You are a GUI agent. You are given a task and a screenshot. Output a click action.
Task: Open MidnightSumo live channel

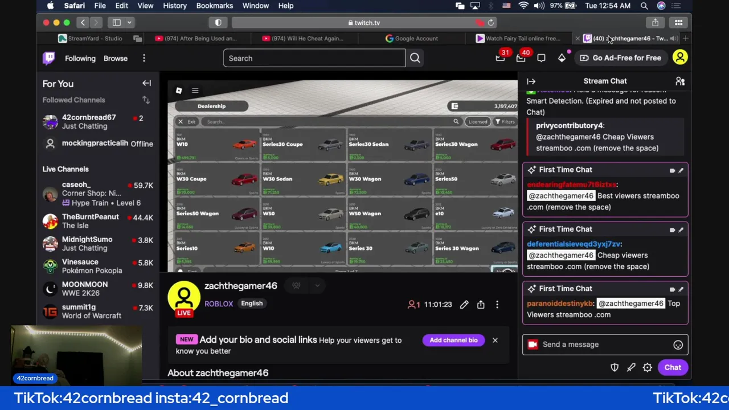[x=98, y=244]
